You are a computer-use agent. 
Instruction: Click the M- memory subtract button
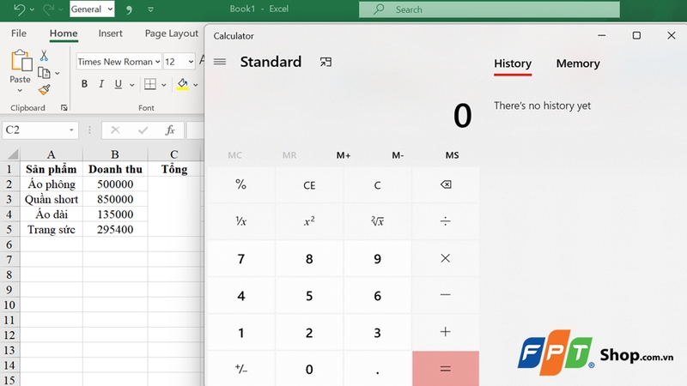(x=398, y=155)
